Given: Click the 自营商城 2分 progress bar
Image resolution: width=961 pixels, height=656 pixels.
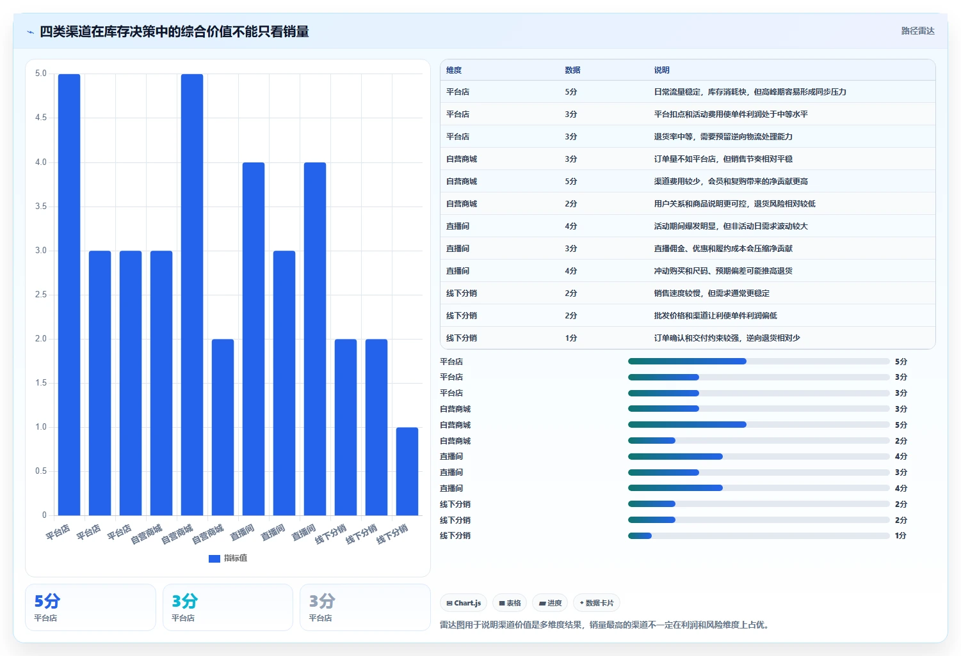Looking at the screenshot, I should click(759, 441).
